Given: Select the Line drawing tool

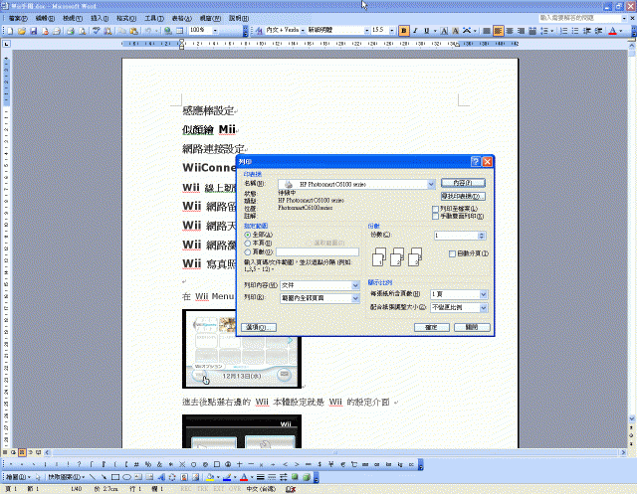Looking at the screenshot, I should pos(93,477).
